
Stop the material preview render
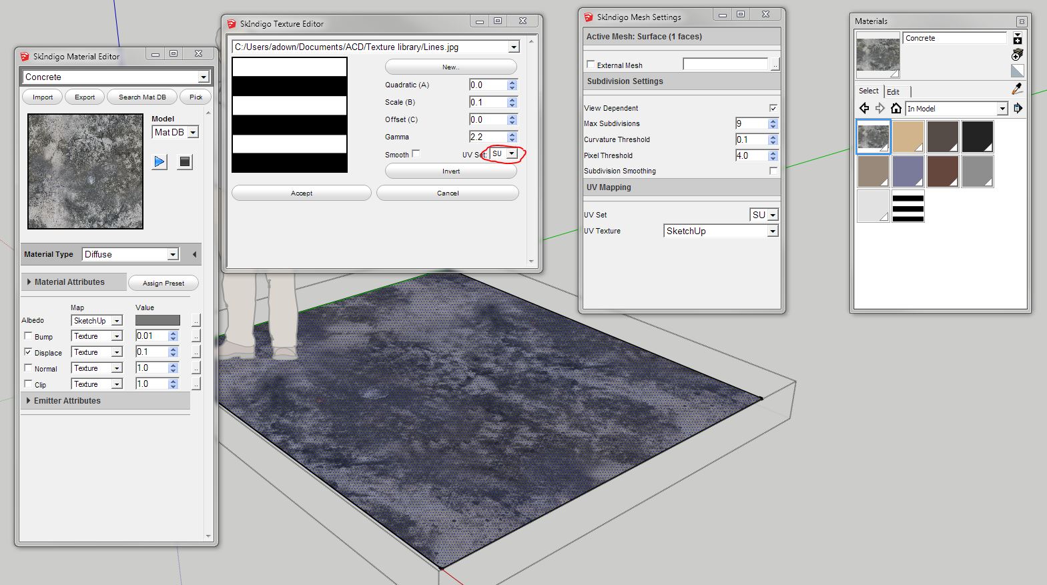(x=185, y=161)
